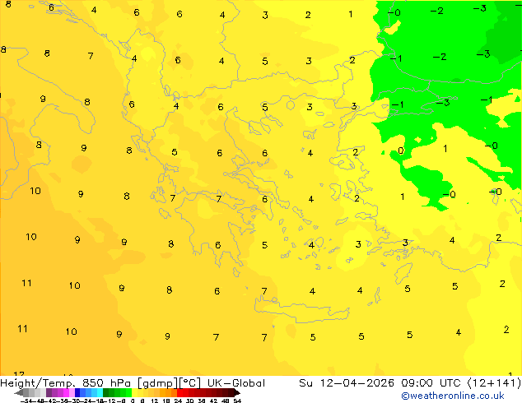Screen dimensions: 522x403
Task: Click the 'Height/Temp. 850 hPa' title text
Action: pos(66,383)
